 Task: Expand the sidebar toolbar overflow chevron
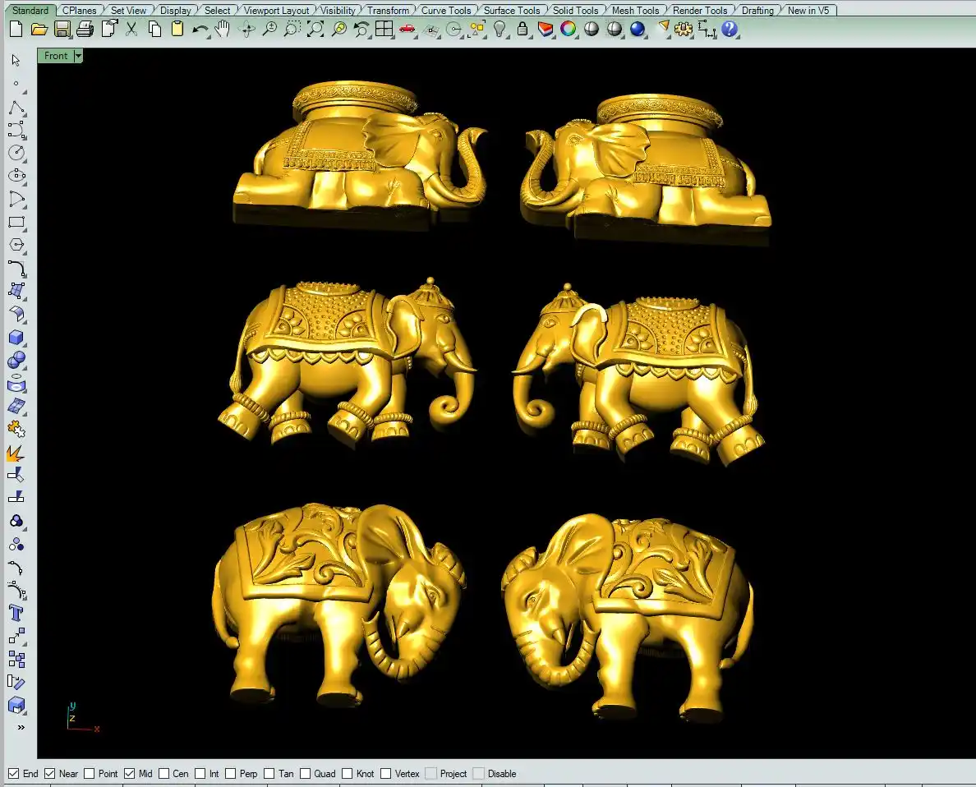click(x=21, y=727)
